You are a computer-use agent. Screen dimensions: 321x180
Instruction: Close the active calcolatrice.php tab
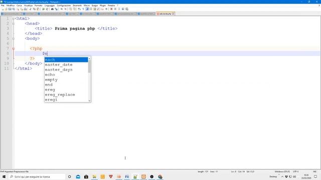coord(173,13)
